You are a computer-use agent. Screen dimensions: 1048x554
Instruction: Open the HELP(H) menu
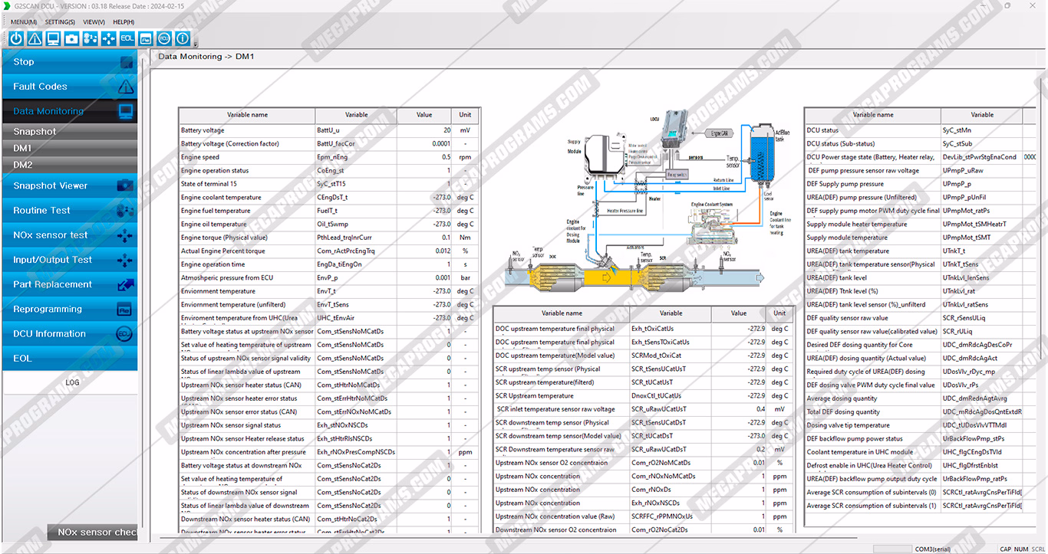124,22
